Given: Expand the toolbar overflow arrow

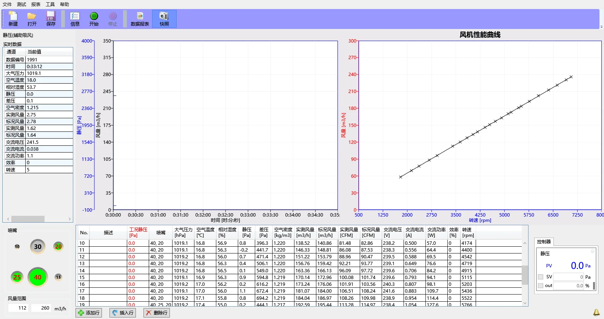Looking at the screenshot, I should point(601,27).
